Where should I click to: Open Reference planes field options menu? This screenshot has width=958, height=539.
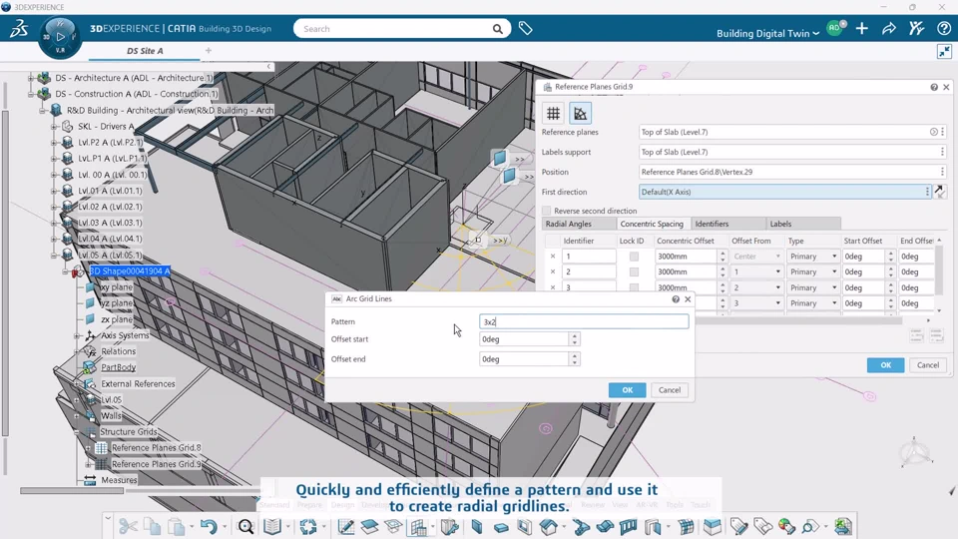pyautogui.click(x=943, y=132)
